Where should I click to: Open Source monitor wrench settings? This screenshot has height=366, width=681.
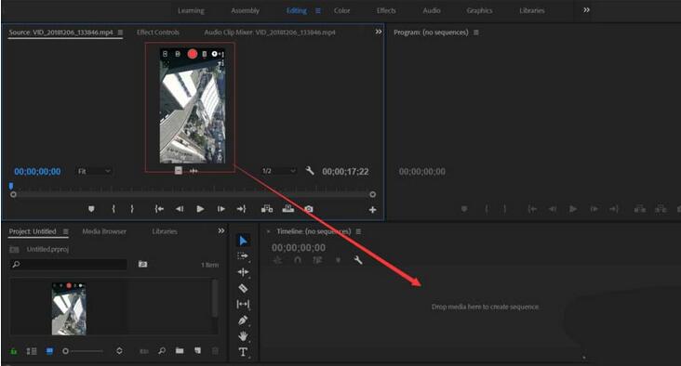[x=310, y=171]
